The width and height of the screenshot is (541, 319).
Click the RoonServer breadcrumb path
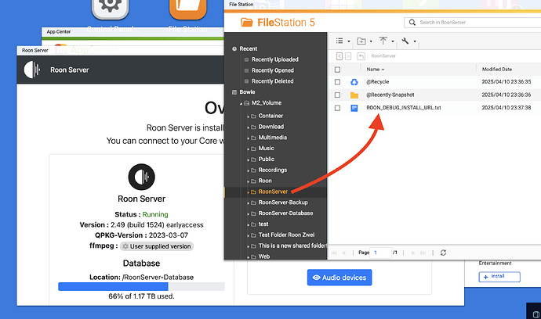tap(383, 56)
